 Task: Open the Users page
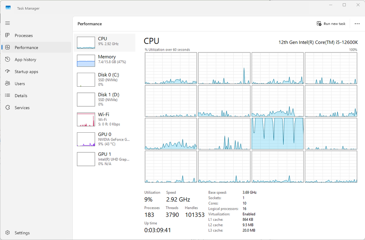click(x=20, y=83)
